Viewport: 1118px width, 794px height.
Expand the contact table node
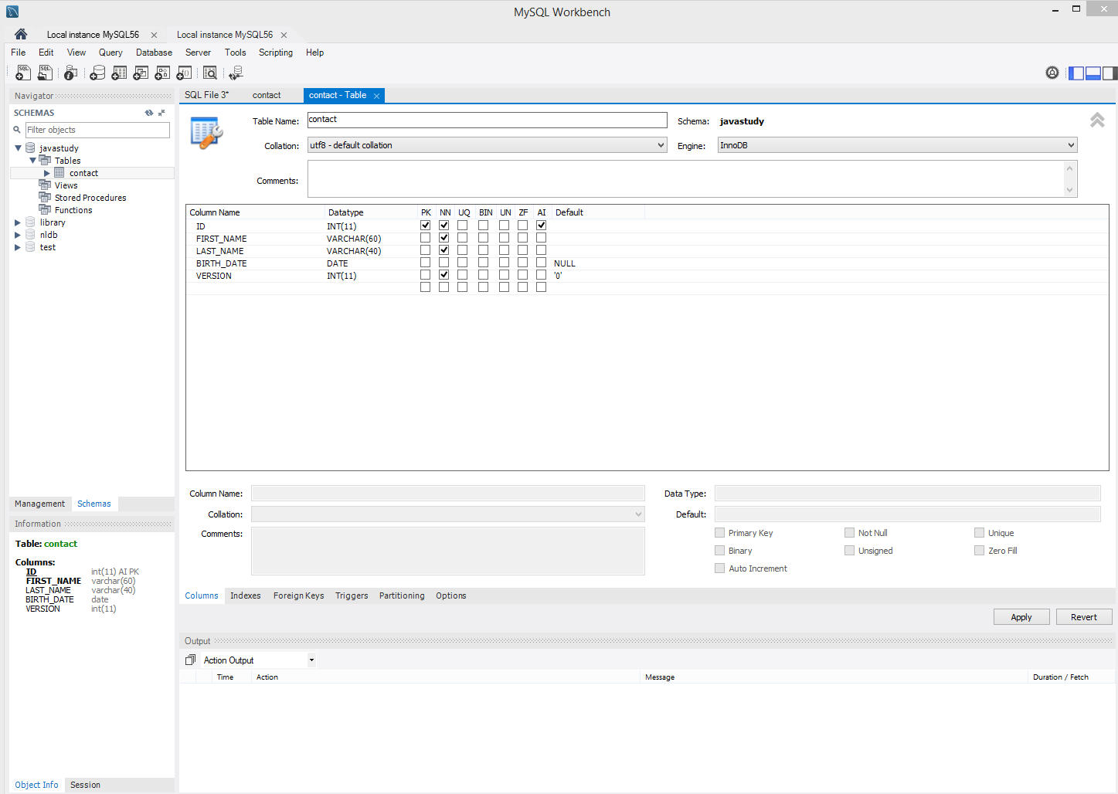[47, 173]
